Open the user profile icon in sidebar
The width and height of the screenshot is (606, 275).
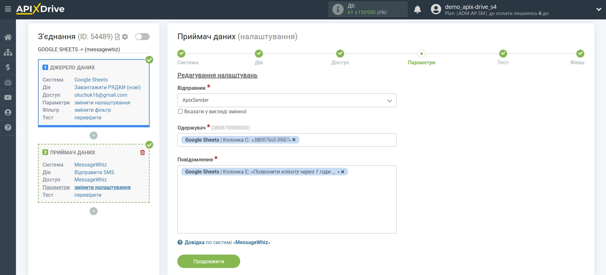(x=8, y=112)
